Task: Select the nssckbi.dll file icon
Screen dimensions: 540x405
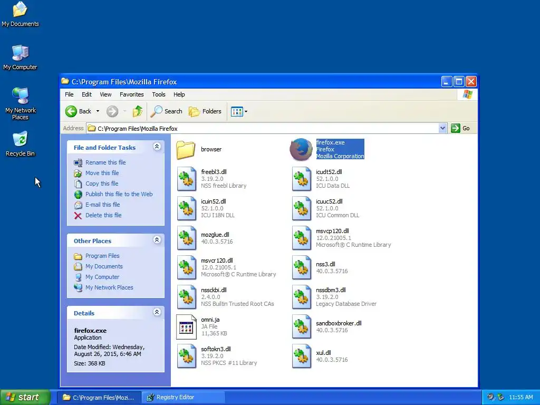Action: (186, 297)
